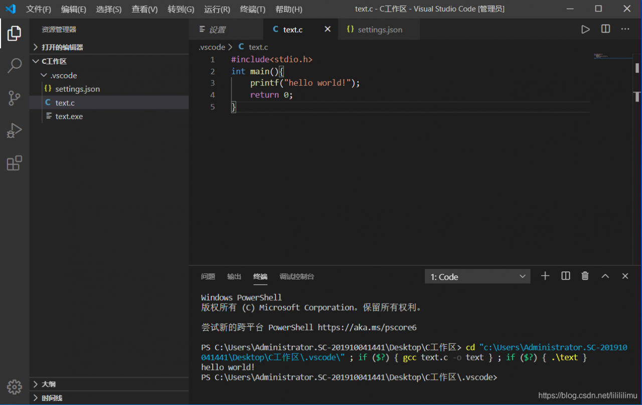This screenshot has width=642, height=405.
Task: Run code with the play button
Action: click(x=585, y=30)
